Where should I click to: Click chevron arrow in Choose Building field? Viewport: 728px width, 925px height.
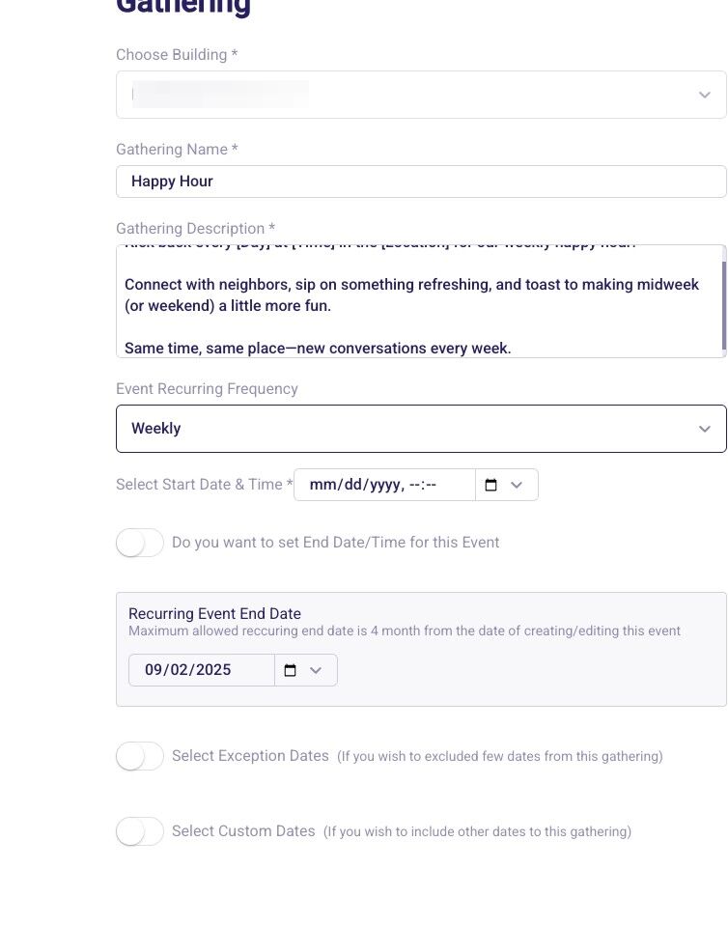(x=705, y=95)
